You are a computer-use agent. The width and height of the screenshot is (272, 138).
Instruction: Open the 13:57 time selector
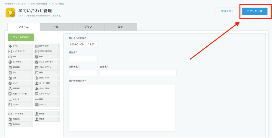click(x=91, y=44)
